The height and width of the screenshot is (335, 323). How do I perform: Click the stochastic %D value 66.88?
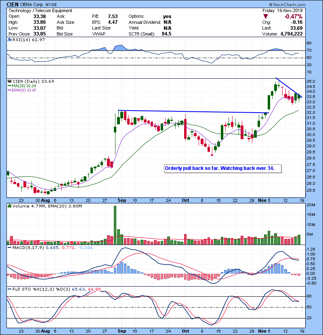(x=94, y=289)
